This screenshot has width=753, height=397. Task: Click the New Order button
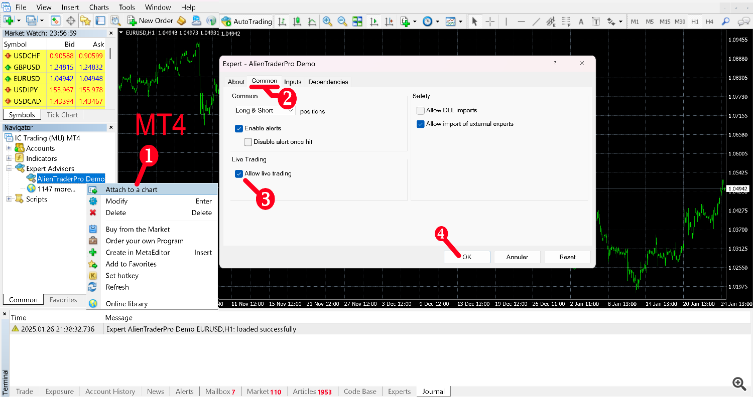tap(151, 21)
